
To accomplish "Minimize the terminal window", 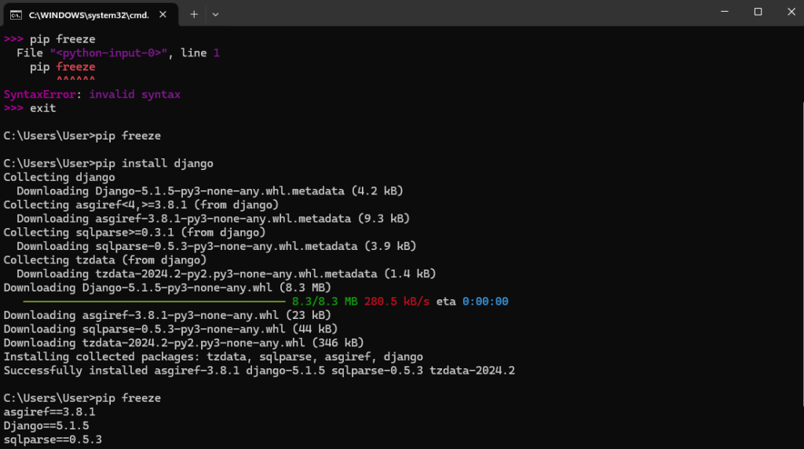I will [x=722, y=12].
